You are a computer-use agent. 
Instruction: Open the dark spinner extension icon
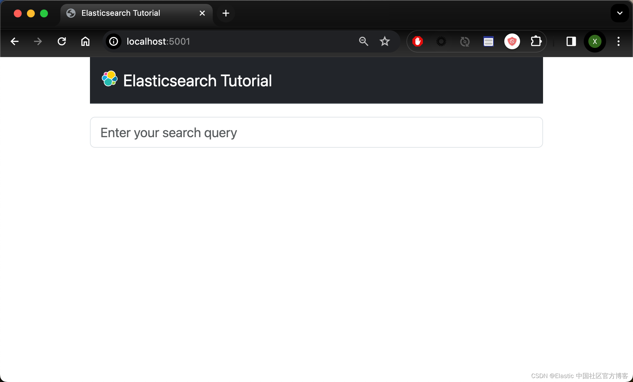pos(441,41)
